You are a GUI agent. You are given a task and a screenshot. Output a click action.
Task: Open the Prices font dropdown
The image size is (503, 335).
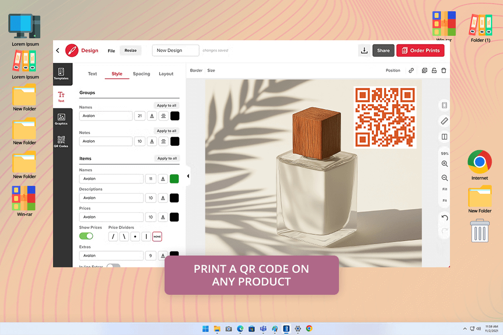(112, 217)
